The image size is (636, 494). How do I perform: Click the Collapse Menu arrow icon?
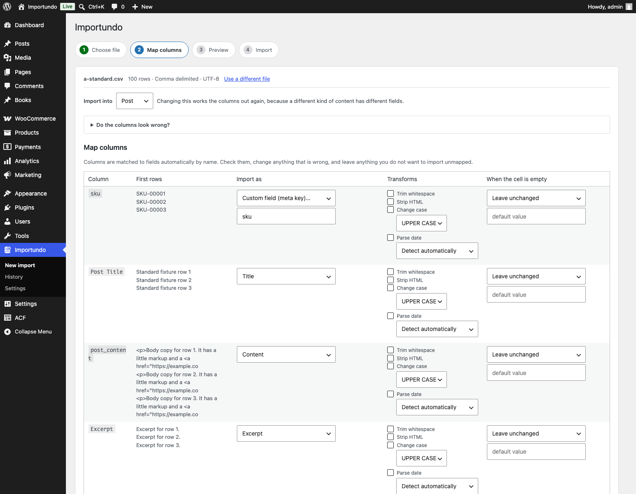coord(7,332)
